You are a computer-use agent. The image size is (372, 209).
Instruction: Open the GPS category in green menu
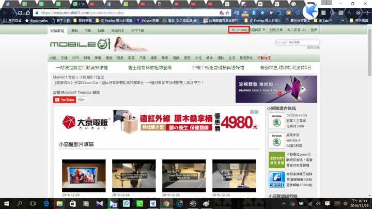pos(75,58)
